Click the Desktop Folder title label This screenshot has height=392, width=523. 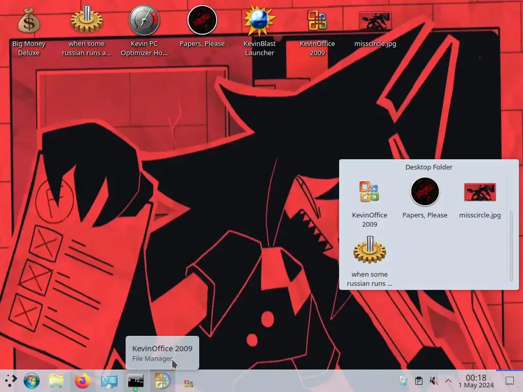(x=429, y=167)
